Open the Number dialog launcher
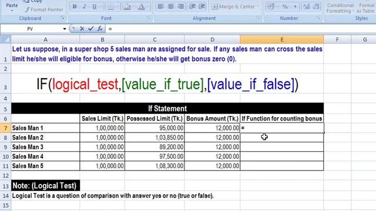The height and width of the screenshot is (211, 376). coord(318,18)
